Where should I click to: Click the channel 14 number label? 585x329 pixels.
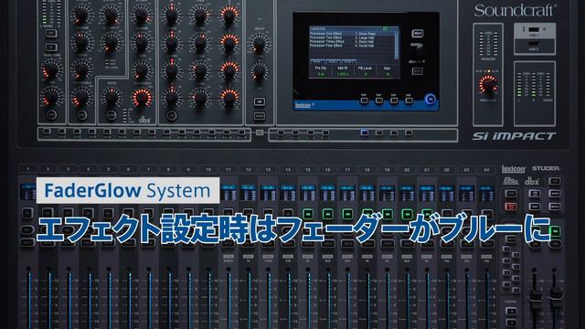click(x=288, y=170)
